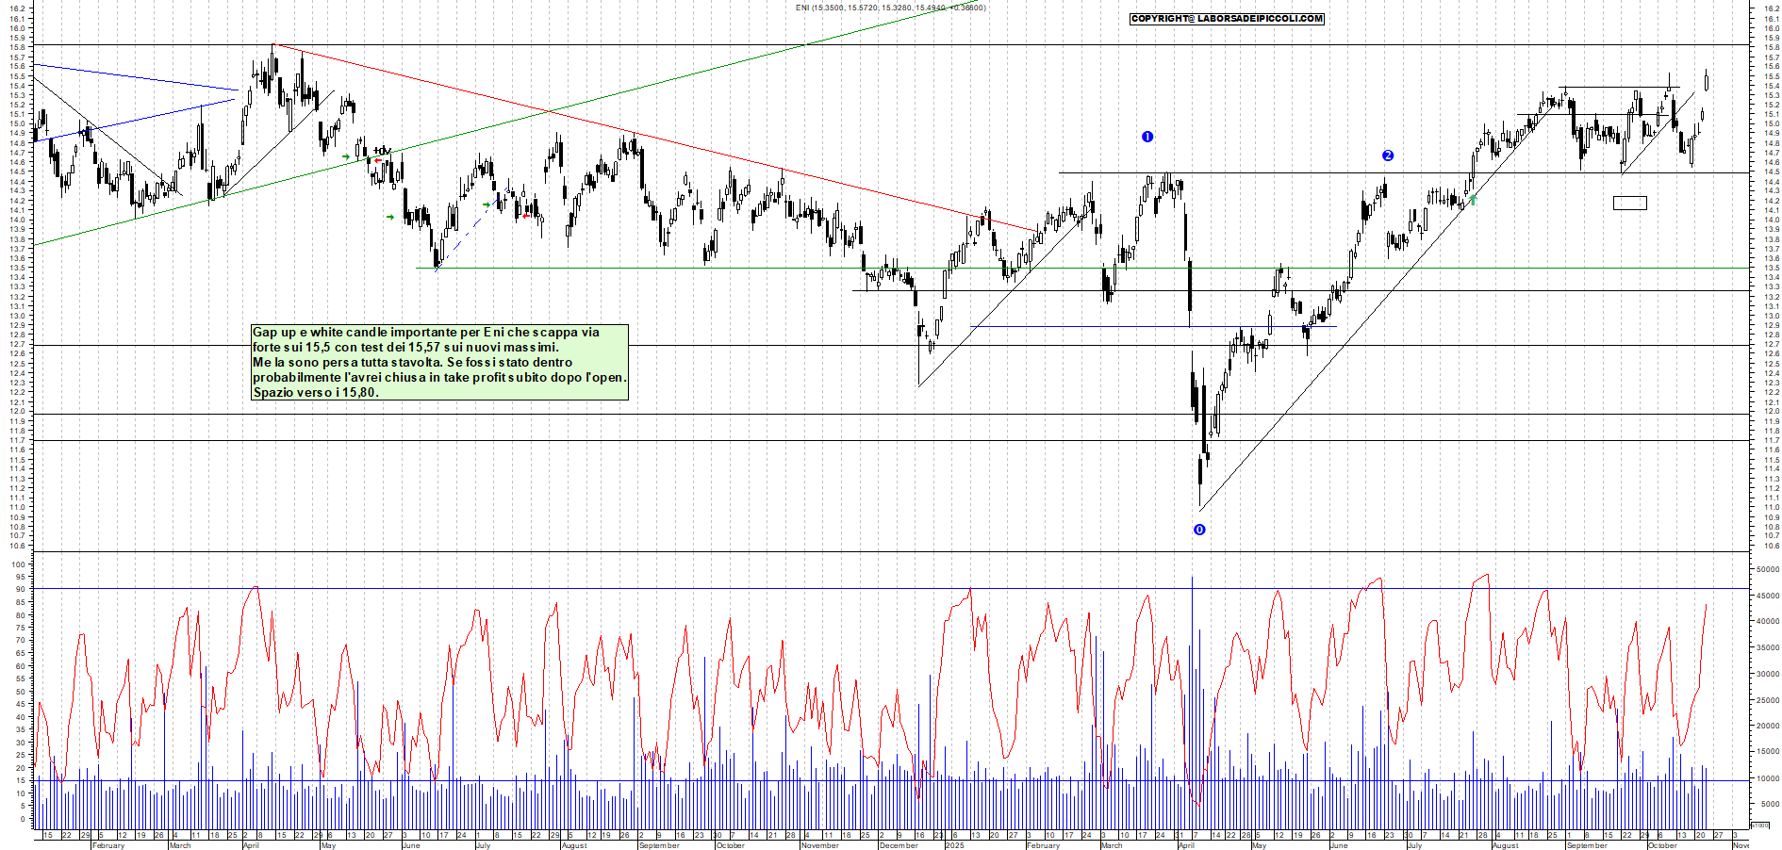Select the small empty rectangle below October candles

(1629, 203)
